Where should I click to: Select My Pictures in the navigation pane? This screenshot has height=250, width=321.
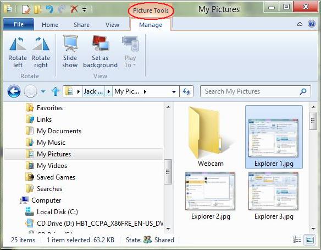(x=84, y=154)
